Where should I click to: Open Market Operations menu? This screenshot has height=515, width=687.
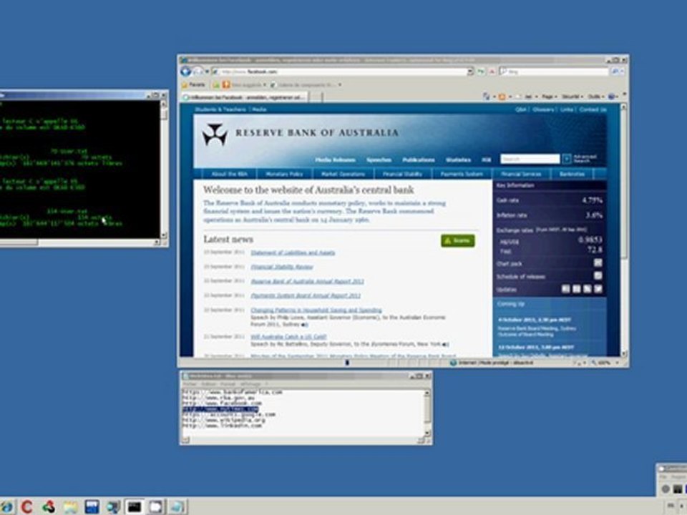click(x=343, y=174)
